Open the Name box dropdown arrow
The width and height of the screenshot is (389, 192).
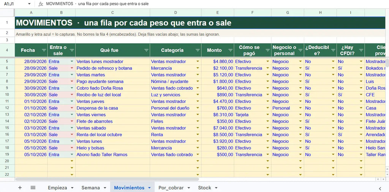29,4
